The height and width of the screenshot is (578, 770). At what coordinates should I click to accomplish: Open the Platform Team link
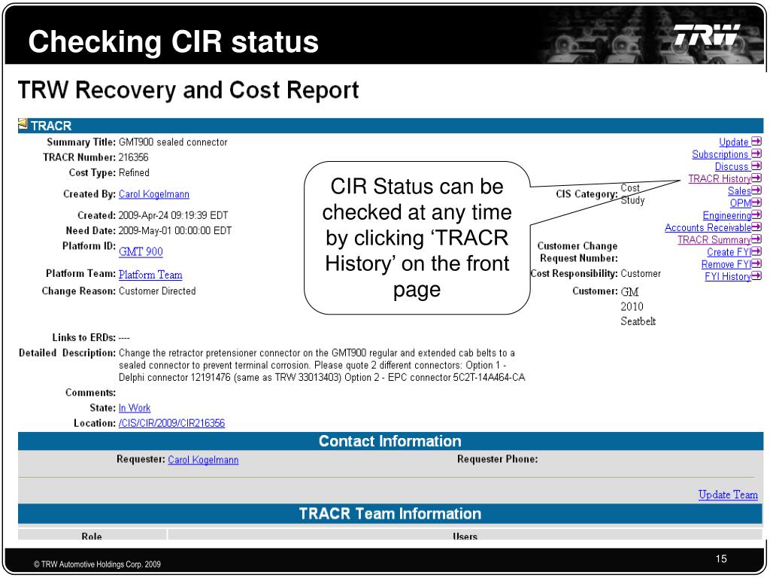coord(150,275)
